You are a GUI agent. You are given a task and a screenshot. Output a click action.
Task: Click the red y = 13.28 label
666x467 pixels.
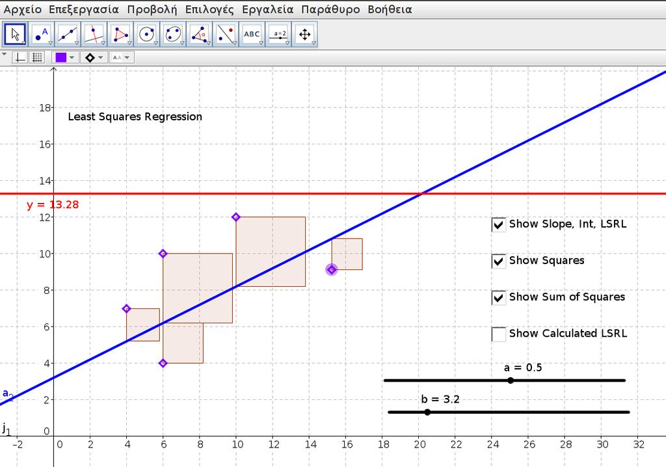pyautogui.click(x=53, y=205)
